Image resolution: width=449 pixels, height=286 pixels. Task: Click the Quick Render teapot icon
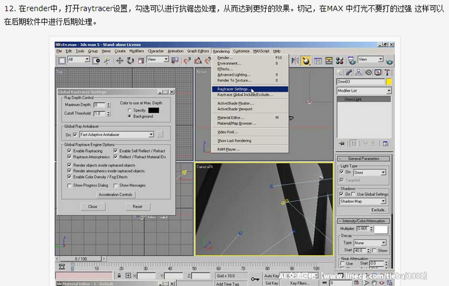click(389, 61)
